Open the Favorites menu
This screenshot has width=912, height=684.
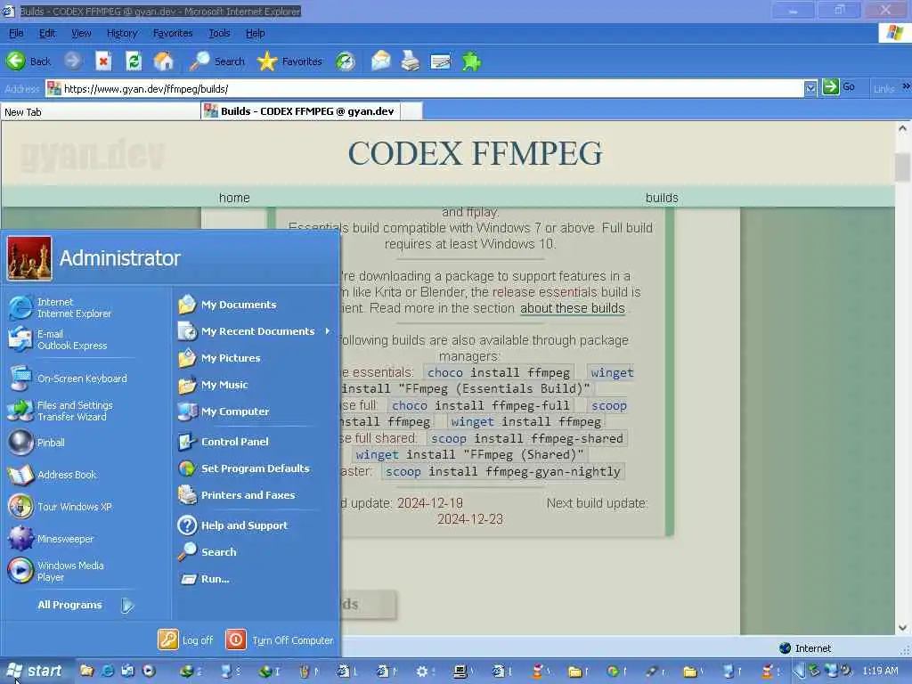click(173, 33)
